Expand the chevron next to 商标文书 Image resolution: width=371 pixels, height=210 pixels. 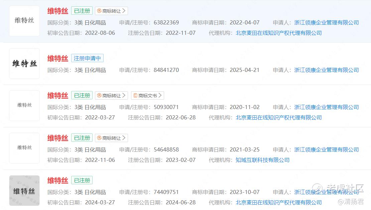tap(160, 95)
